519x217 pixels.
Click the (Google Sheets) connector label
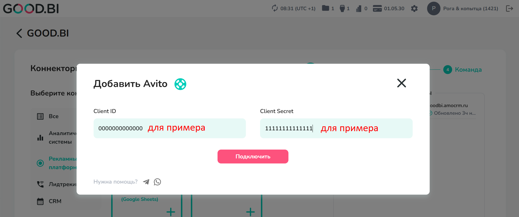coord(140,199)
